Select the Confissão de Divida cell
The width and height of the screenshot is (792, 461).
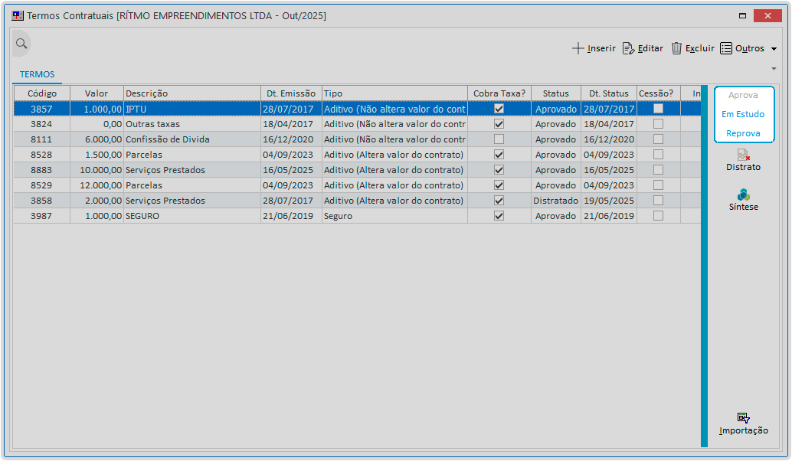pyautogui.click(x=192, y=139)
